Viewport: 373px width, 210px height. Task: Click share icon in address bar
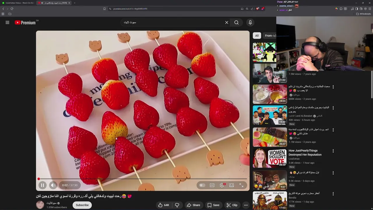coord(252,9)
